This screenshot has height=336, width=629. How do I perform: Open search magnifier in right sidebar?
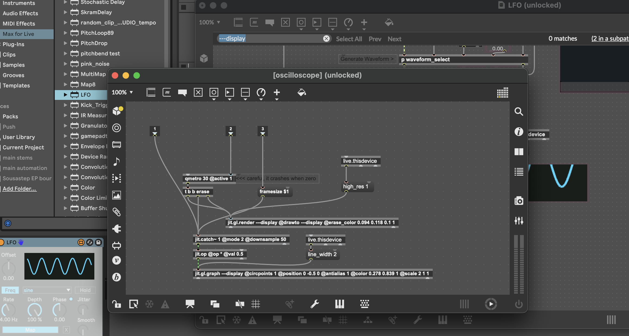pyautogui.click(x=519, y=111)
